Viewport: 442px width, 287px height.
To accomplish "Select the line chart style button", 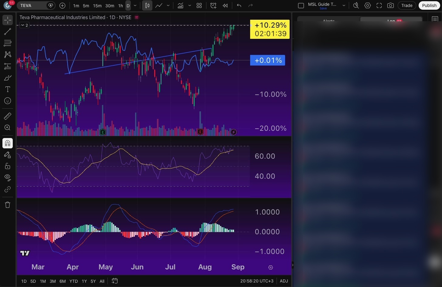I will pos(158,5).
